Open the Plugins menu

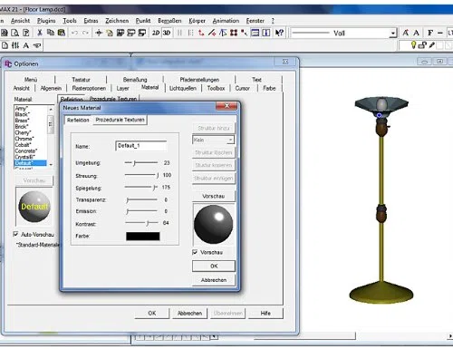coord(46,21)
